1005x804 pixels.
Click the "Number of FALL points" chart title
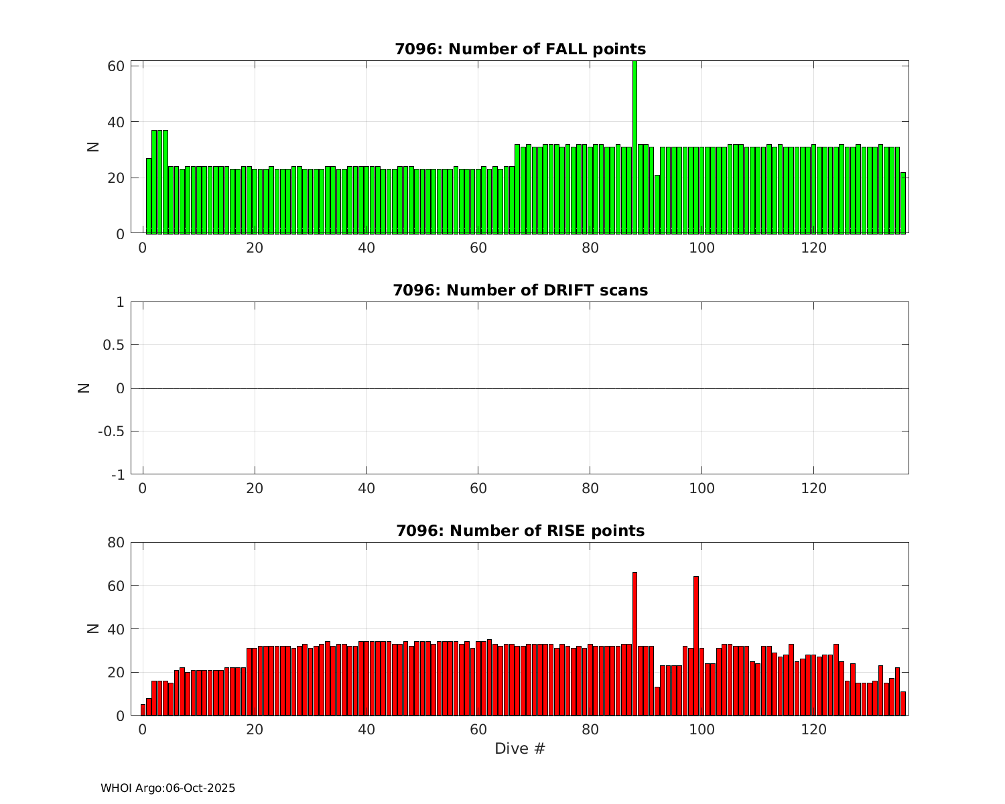point(520,50)
